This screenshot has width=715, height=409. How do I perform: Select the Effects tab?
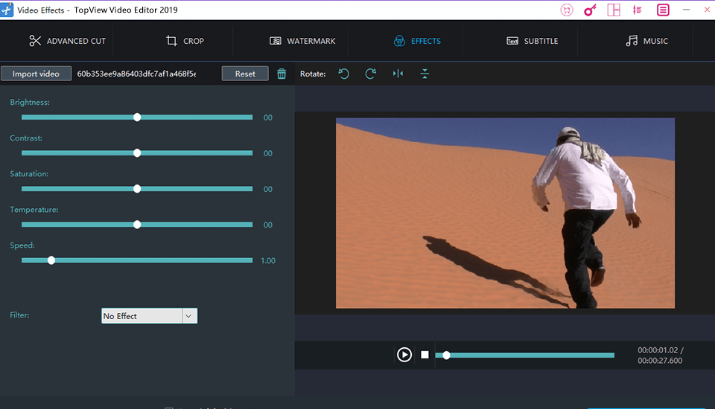(417, 41)
